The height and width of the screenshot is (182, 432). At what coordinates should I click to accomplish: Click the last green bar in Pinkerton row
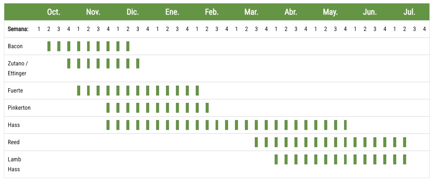pyautogui.click(x=207, y=108)
